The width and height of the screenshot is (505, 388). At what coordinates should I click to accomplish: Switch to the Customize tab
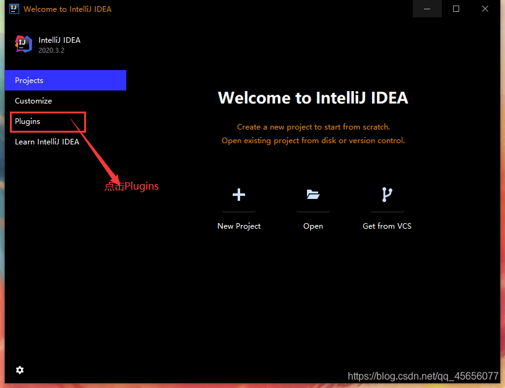point(66,101)
